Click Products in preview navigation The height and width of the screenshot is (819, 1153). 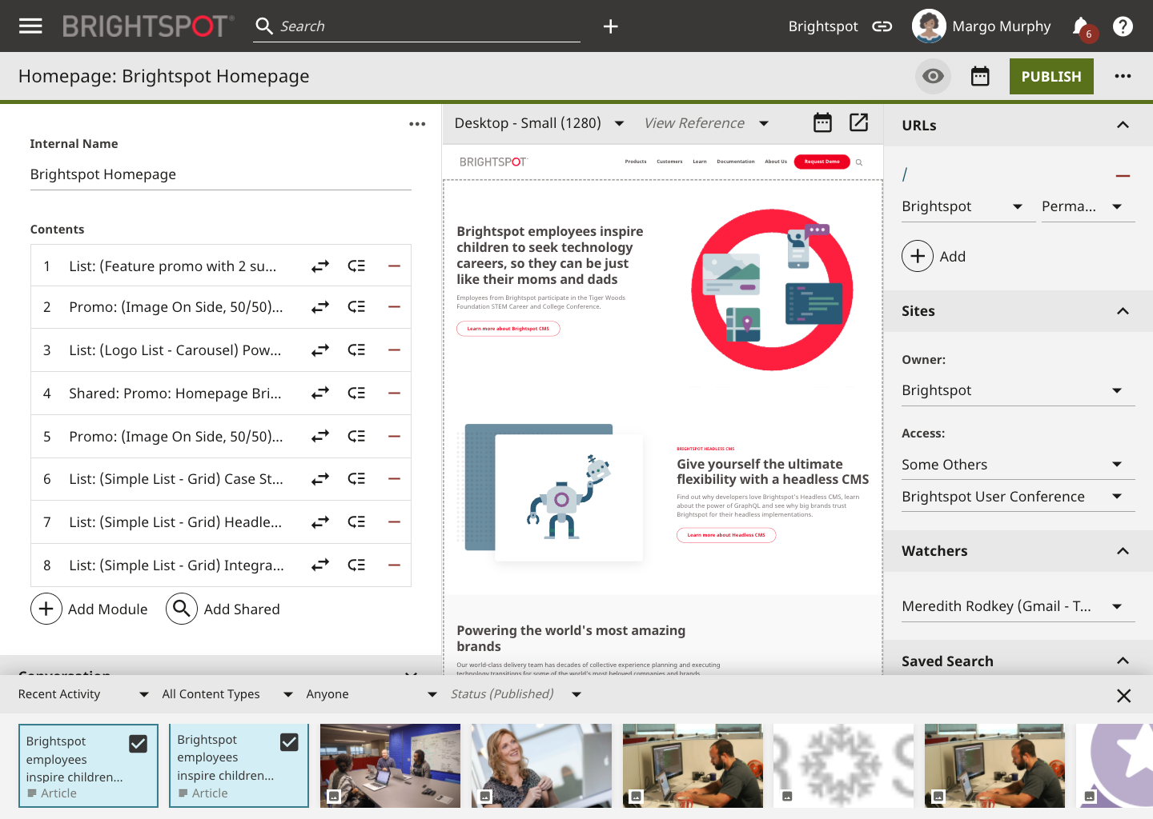[636, 162]
